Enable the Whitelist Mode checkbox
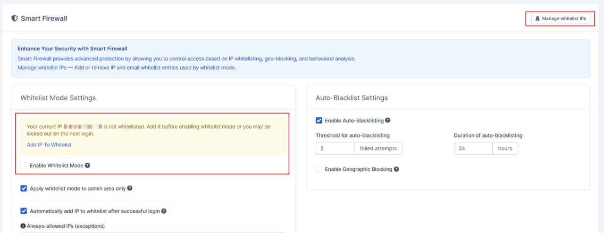This screenshot has width=604, height=233. pos(24,166)
